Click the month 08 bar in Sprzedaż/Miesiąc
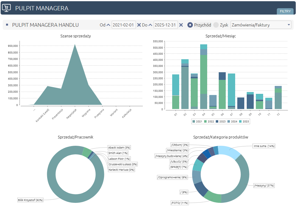The width and height of the screenshot is (296, 215). pos(241,103)
